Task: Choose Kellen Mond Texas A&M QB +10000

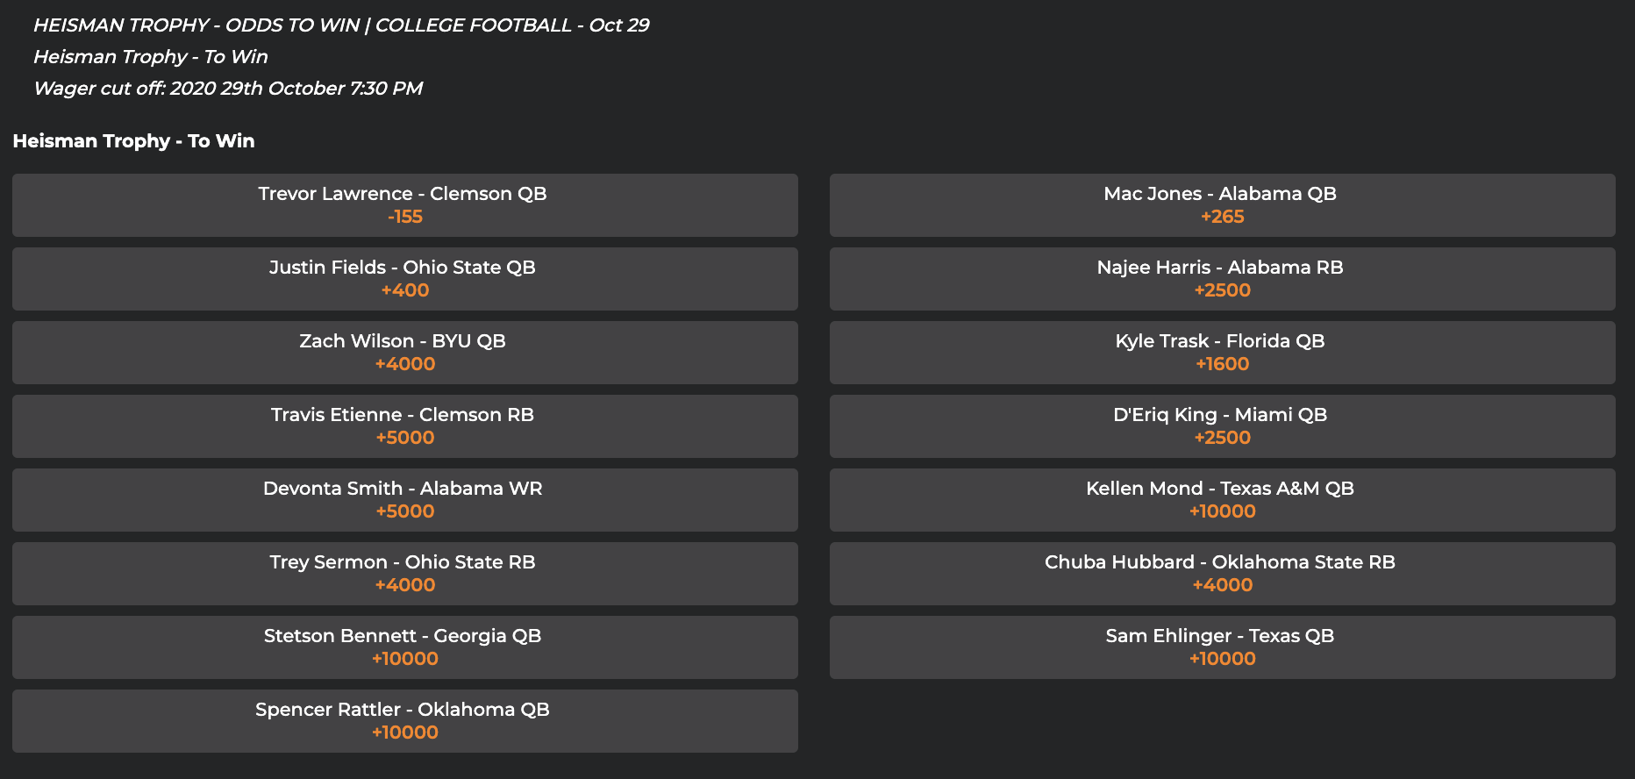Action: coord(1222,500)
